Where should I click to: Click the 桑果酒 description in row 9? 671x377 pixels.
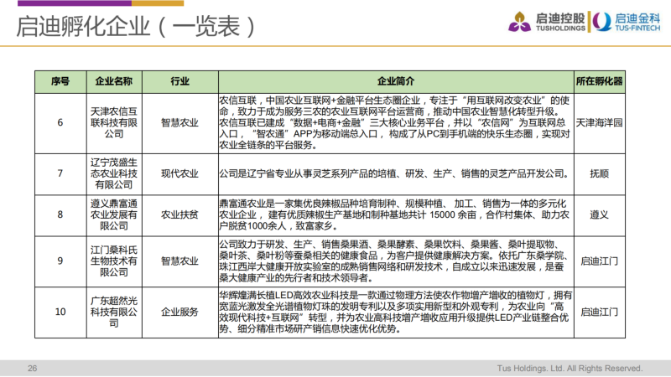point(395,261)
